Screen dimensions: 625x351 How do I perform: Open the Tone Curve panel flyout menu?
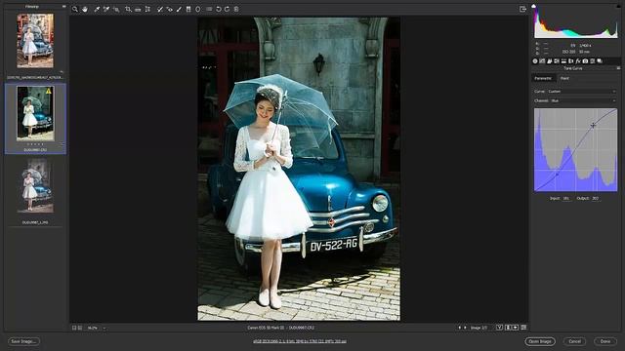tap(618, 68)
